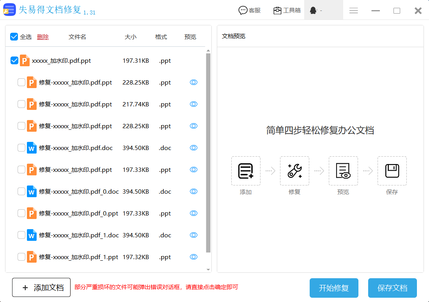Click the red 删除 delete link
This screenshot has width=429, height=302.
pyautogui.click(x=43, y=37)
